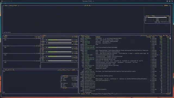Click the boot disk usage bar

click(x=60, y=61)
